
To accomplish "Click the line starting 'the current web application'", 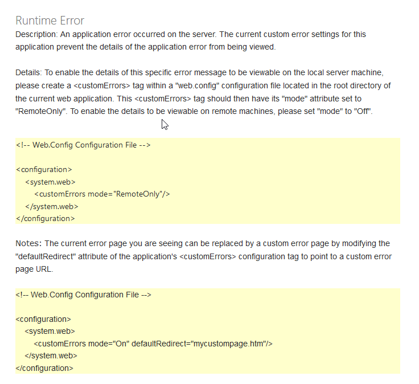I will click(x=188, y=99).
